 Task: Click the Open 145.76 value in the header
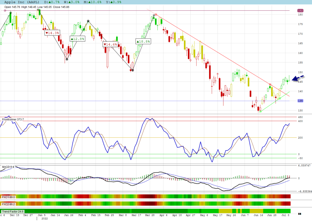[12, 7]
